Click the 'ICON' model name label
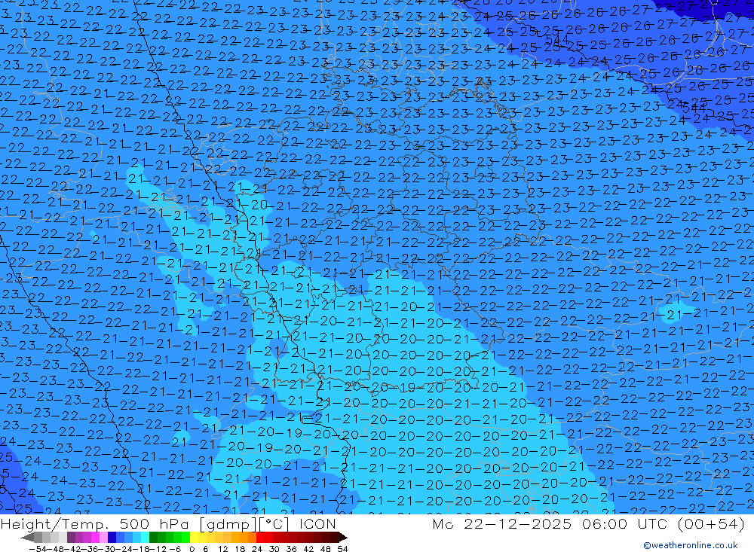Screen dimensions: 754x552 317,524
